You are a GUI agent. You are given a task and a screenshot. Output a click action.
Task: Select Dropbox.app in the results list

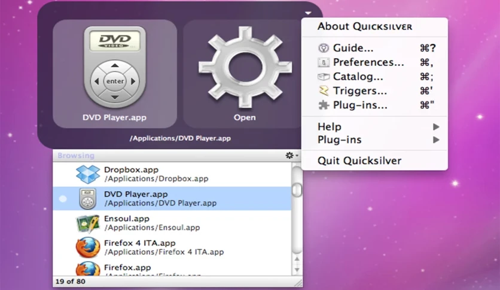click(172, 174)
